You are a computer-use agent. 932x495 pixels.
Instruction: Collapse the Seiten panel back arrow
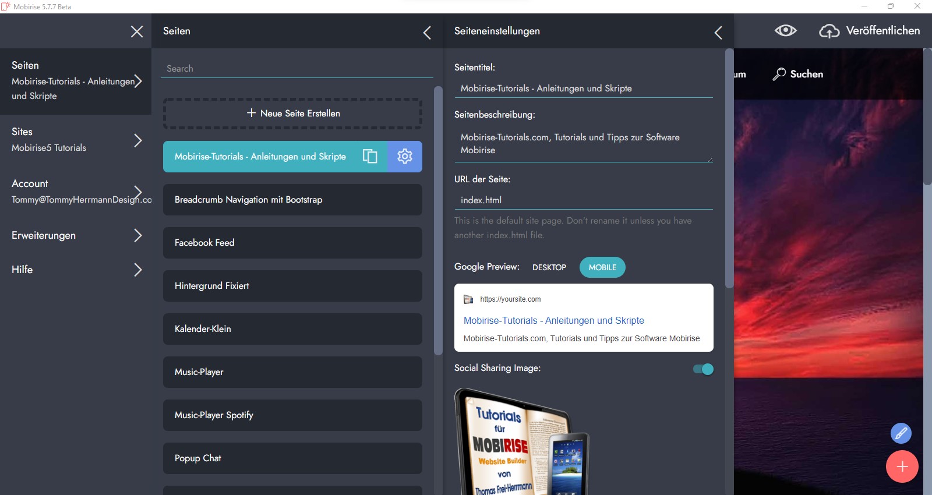pos(427,33)
